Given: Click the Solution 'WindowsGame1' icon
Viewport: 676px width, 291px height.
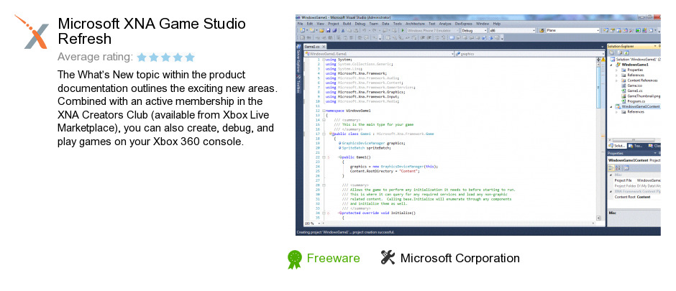Looking at the screenshot, I should (x=613, y=59).
